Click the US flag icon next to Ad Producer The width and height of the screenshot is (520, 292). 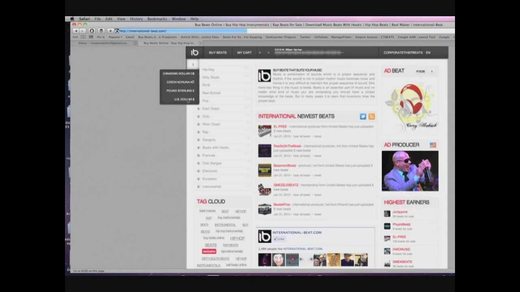pos(433,145)
